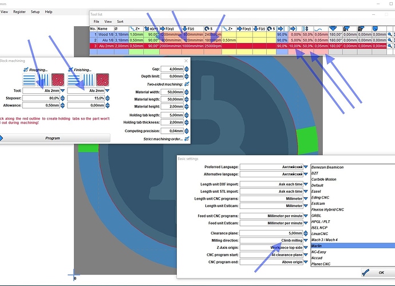
Task: Toggle Strict machining order checkbox
Action: (187, 139)
